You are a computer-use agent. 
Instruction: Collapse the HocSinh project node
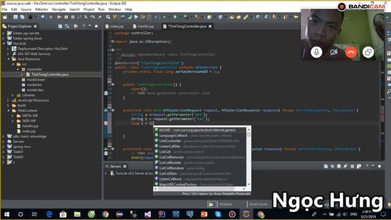(x=4, y=43)
